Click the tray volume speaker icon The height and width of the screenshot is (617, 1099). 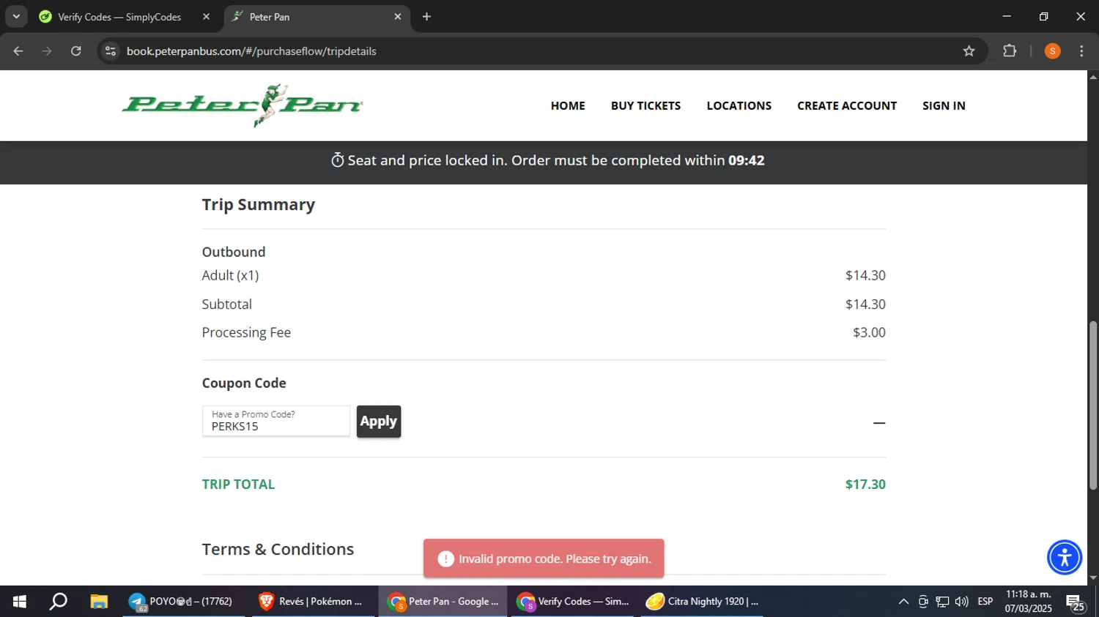coord(962,602)
